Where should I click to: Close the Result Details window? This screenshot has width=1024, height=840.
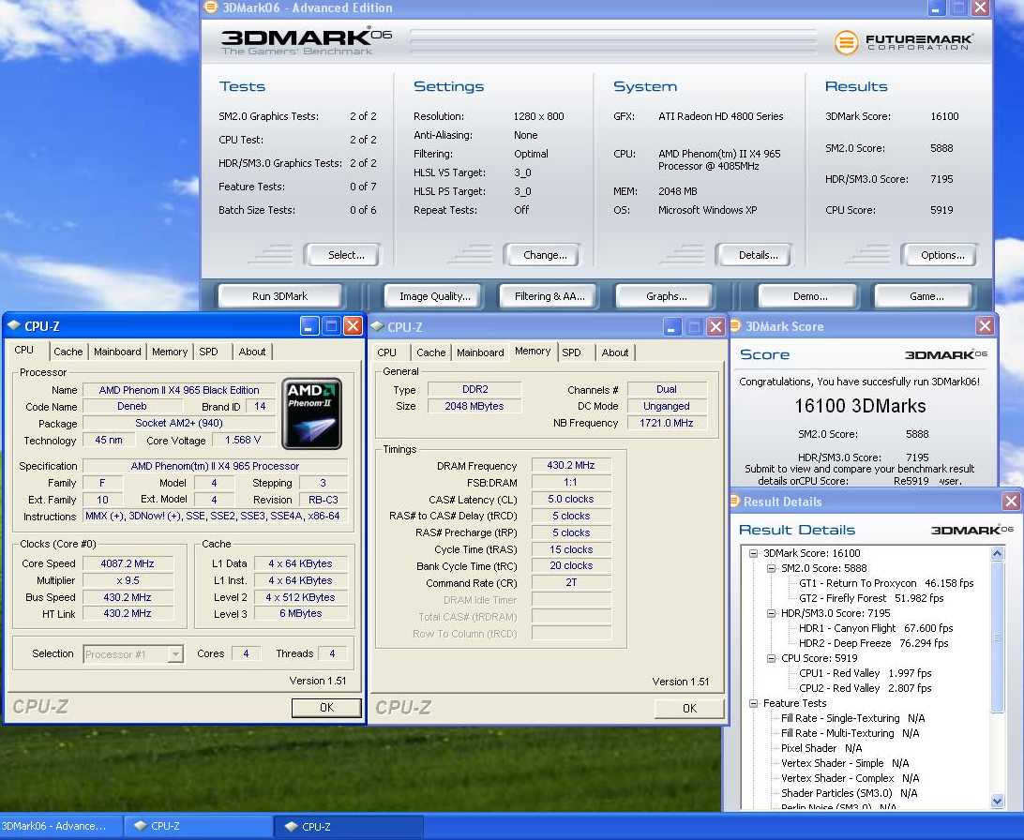tap(1011, 502)
